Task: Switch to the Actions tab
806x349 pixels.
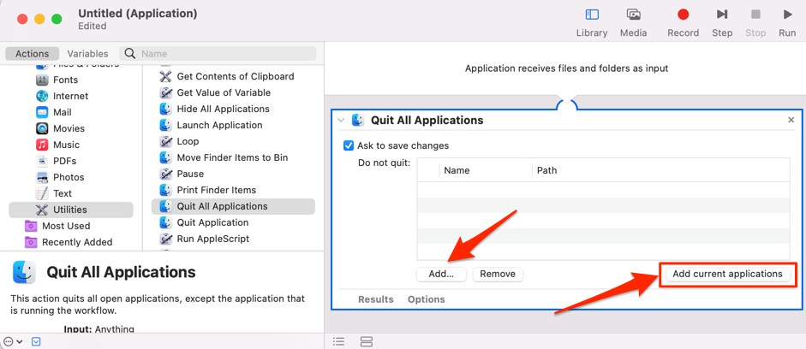Action: tap(33, 53)
